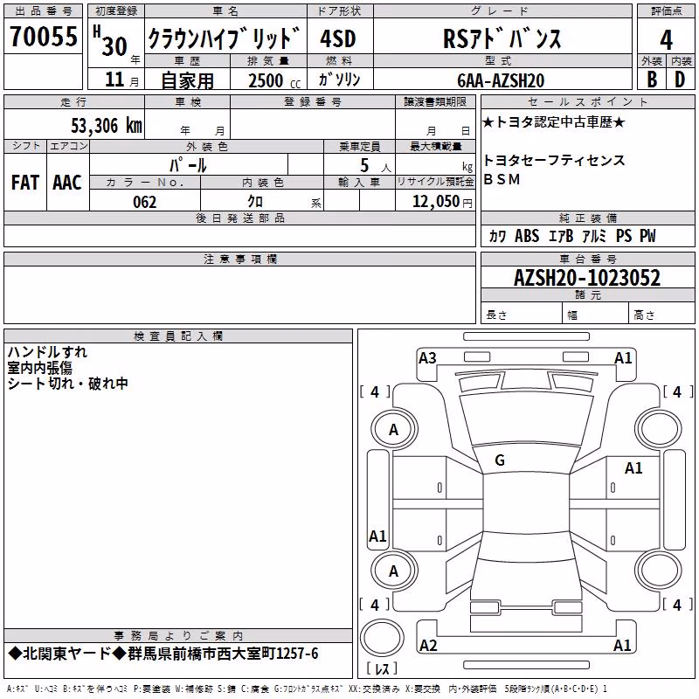Select the note シート切れ・破れ中
The height and width of the screenshot is (699, 699).
click(68, 384)
